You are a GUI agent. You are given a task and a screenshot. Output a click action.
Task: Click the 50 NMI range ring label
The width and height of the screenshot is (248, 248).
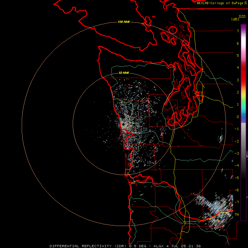[124, 73]
